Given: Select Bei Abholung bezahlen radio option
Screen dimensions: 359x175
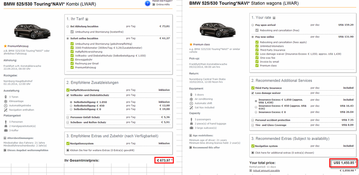Looking at the screenshot, I should pyautogui.click(x=68, y=27).
